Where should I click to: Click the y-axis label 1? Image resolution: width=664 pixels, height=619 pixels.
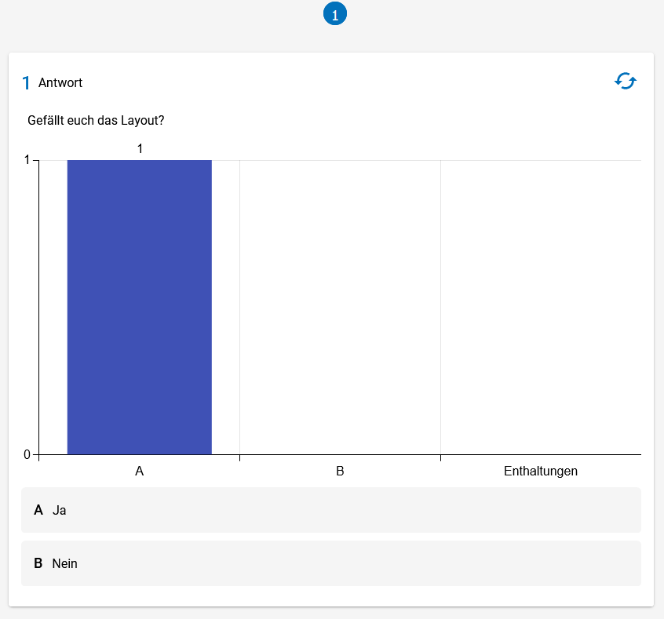click(27, 159)
